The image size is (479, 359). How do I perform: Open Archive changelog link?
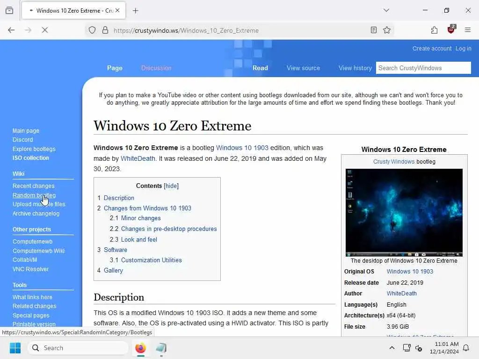click(x=36, y=213)
